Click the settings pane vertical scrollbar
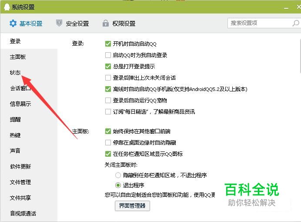301x222 pixels. (300, 56)
